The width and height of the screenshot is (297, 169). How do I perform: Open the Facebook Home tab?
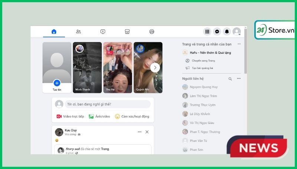click(54, 31)
